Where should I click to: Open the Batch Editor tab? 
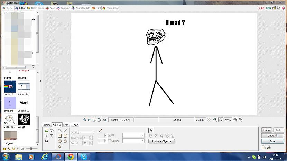(x=36, y=8)
